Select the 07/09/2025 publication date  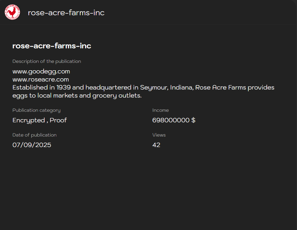coord(32,145)
